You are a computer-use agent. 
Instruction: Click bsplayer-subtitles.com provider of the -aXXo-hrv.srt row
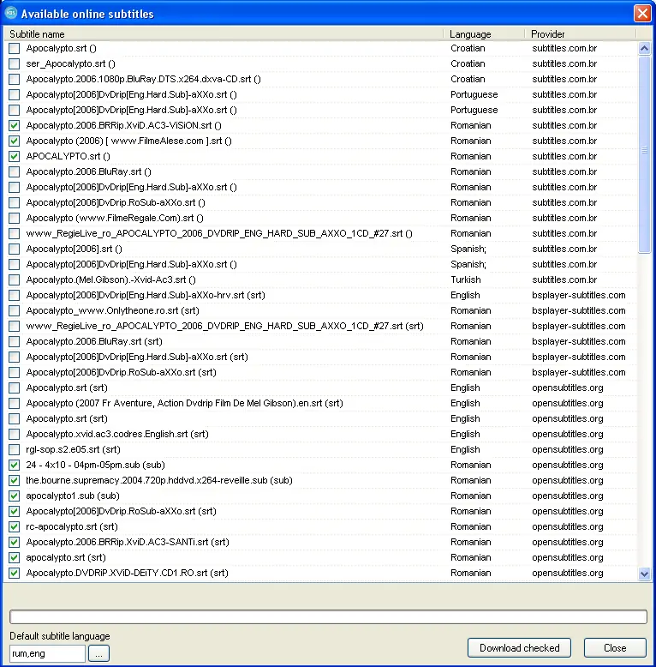579,295
